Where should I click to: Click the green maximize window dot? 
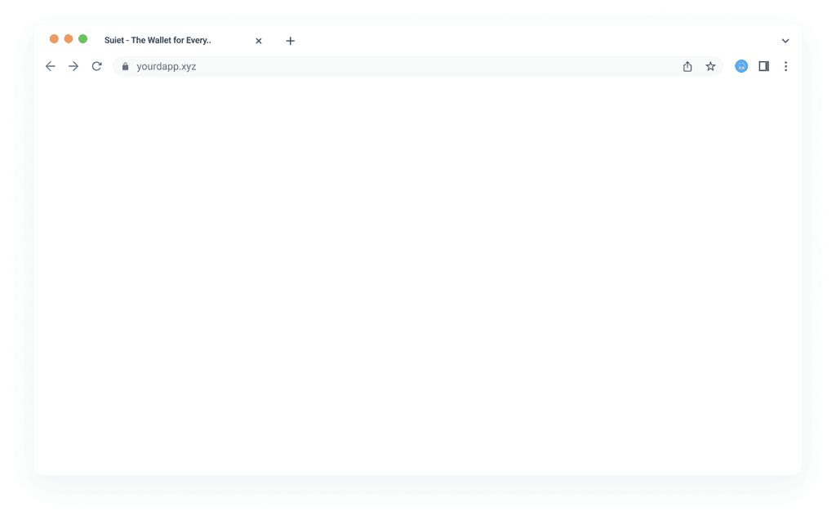pyautogui.click(x=82, y=39)
